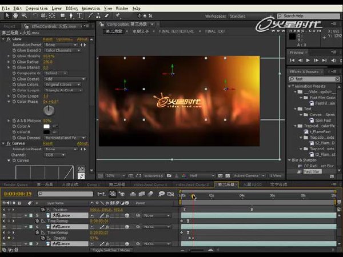Switch to the Render Queue tab
This screenshot has height=257, width=343.
pos(16,184)
